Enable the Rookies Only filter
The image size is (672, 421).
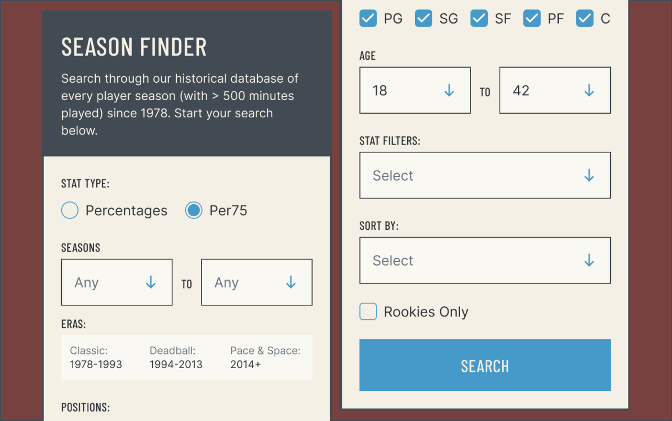pyautogui.click(x=368, y=312)
